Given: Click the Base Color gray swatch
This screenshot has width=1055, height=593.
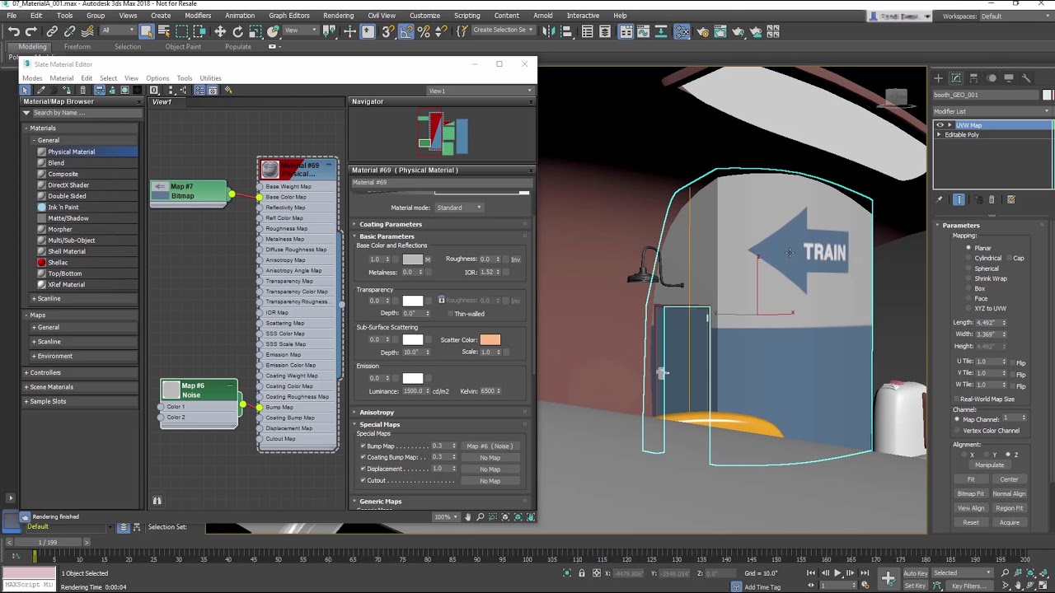Looking at the screenshot, I should click(x=412, y=259).
